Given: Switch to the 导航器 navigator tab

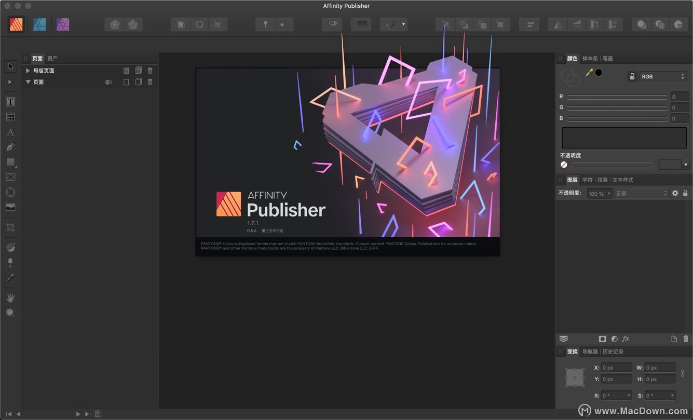Looking at the screenshot, I should [590, 352].
